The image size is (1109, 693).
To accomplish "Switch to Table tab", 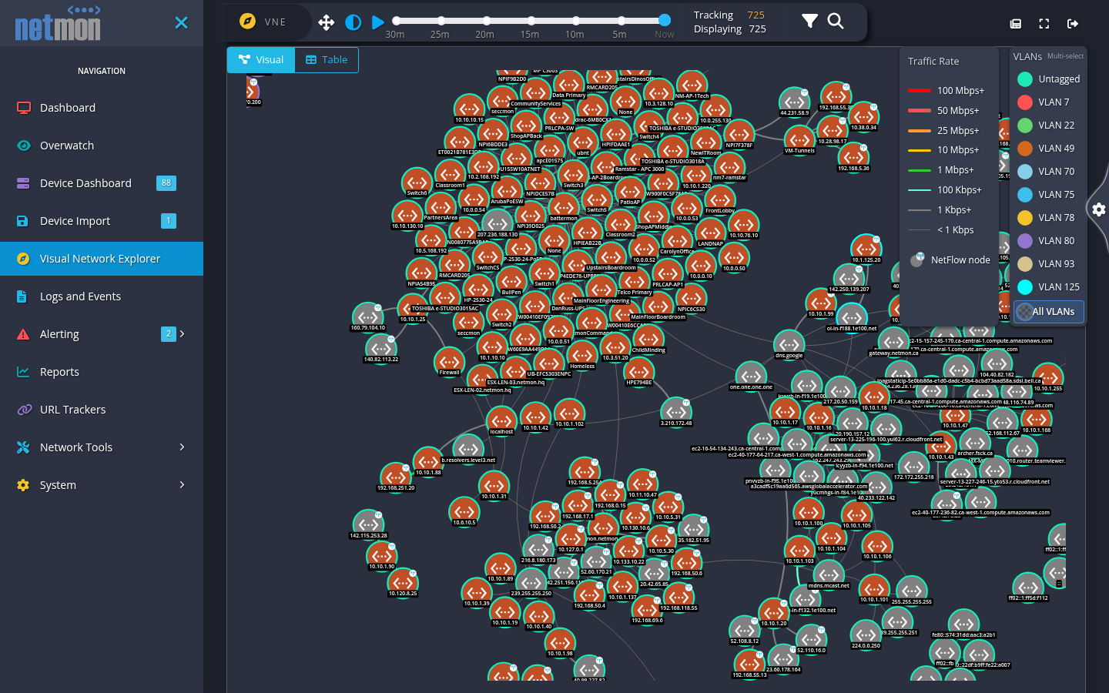I will 327,60.
